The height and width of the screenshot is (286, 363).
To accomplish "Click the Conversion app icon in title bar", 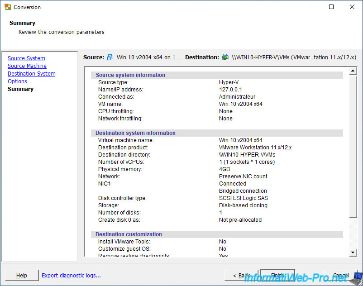I will 8,7.
